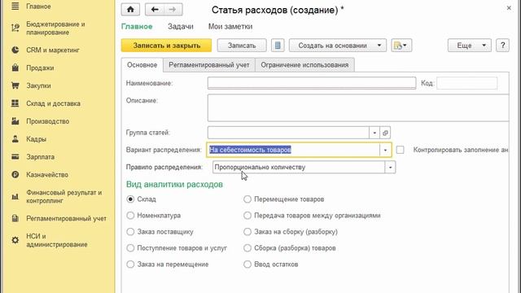Switch to Ограничение использования tab
Viewport: 521px width, 293px height.
tap(304, 65)
